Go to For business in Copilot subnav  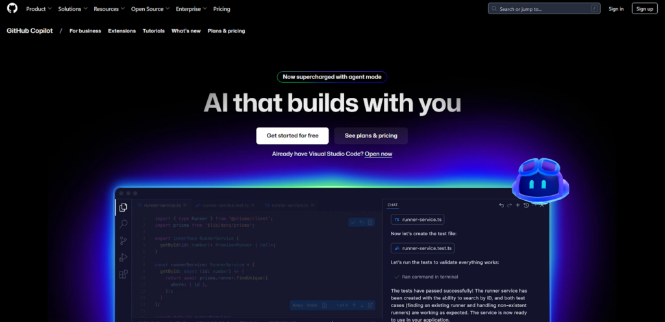[x=85, y=31]
